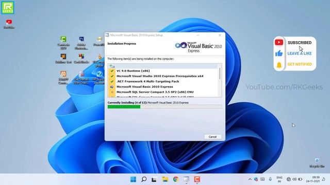Viewport: 330px width, 185px height.
Task: Click the installing icon beside Visual Basic 2010 Express
Action: pos(112,87)
